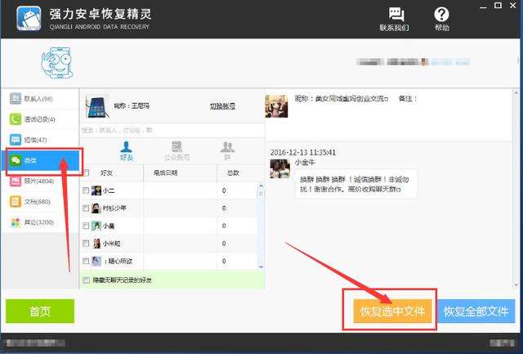Viewport: 523px width, 354px height.
Task: Click the phone mascot illustration
Action: [x=57, y=63]
